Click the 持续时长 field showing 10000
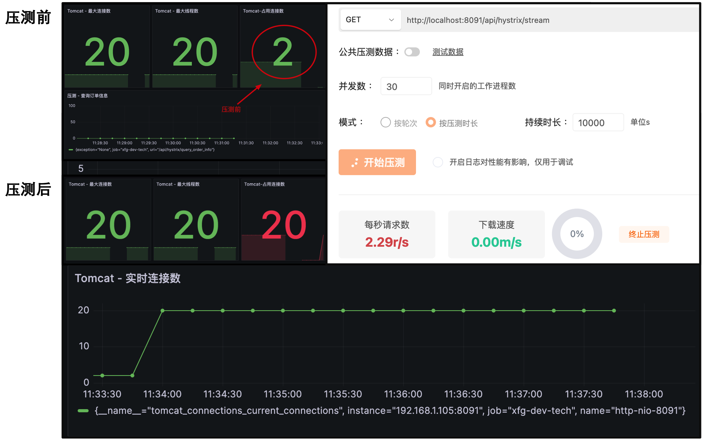 [x=597, y=123]
